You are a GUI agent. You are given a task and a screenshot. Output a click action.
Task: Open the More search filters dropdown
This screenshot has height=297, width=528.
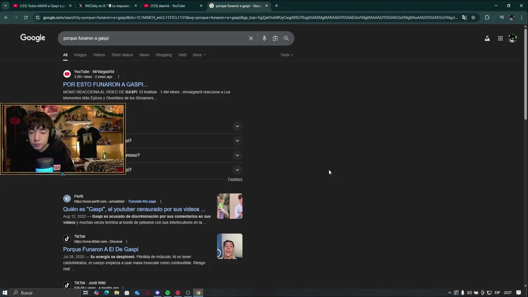(x=199, y=55)
